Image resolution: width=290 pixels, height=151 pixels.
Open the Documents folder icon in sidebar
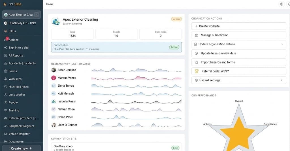point(6,142)
